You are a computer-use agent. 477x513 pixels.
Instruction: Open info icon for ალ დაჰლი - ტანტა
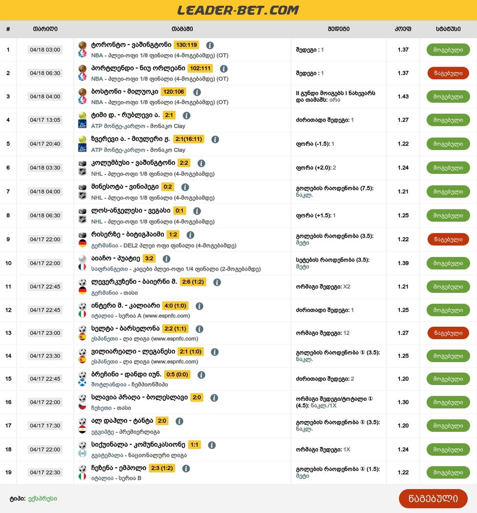point(179,421)
